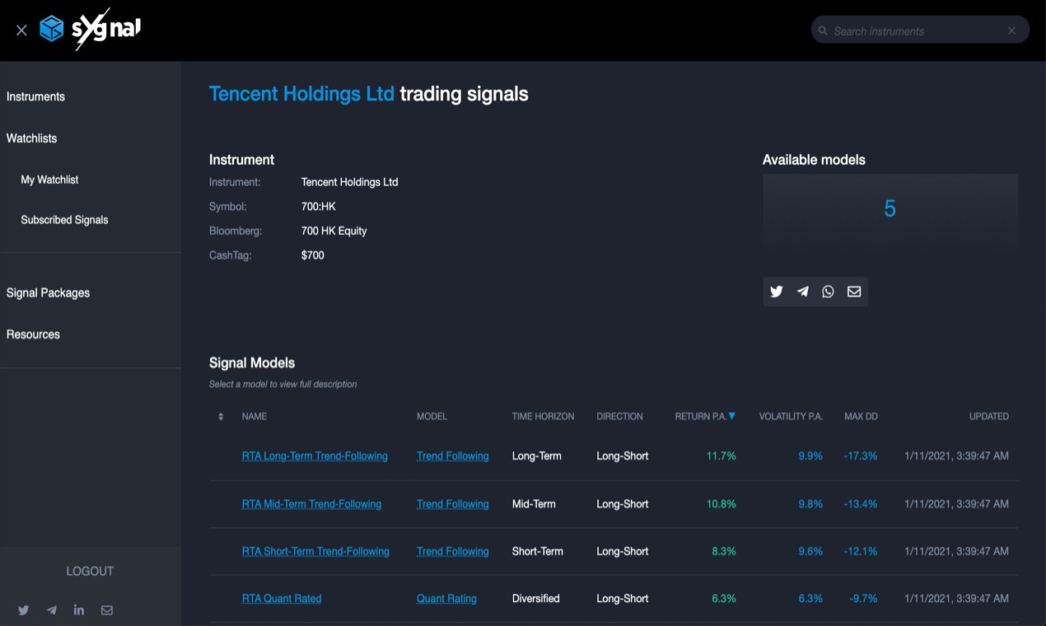This screenshot has width=1046, height=626.
Task: Sort table by MAX DD column
Action: click(x=861, y=417)
